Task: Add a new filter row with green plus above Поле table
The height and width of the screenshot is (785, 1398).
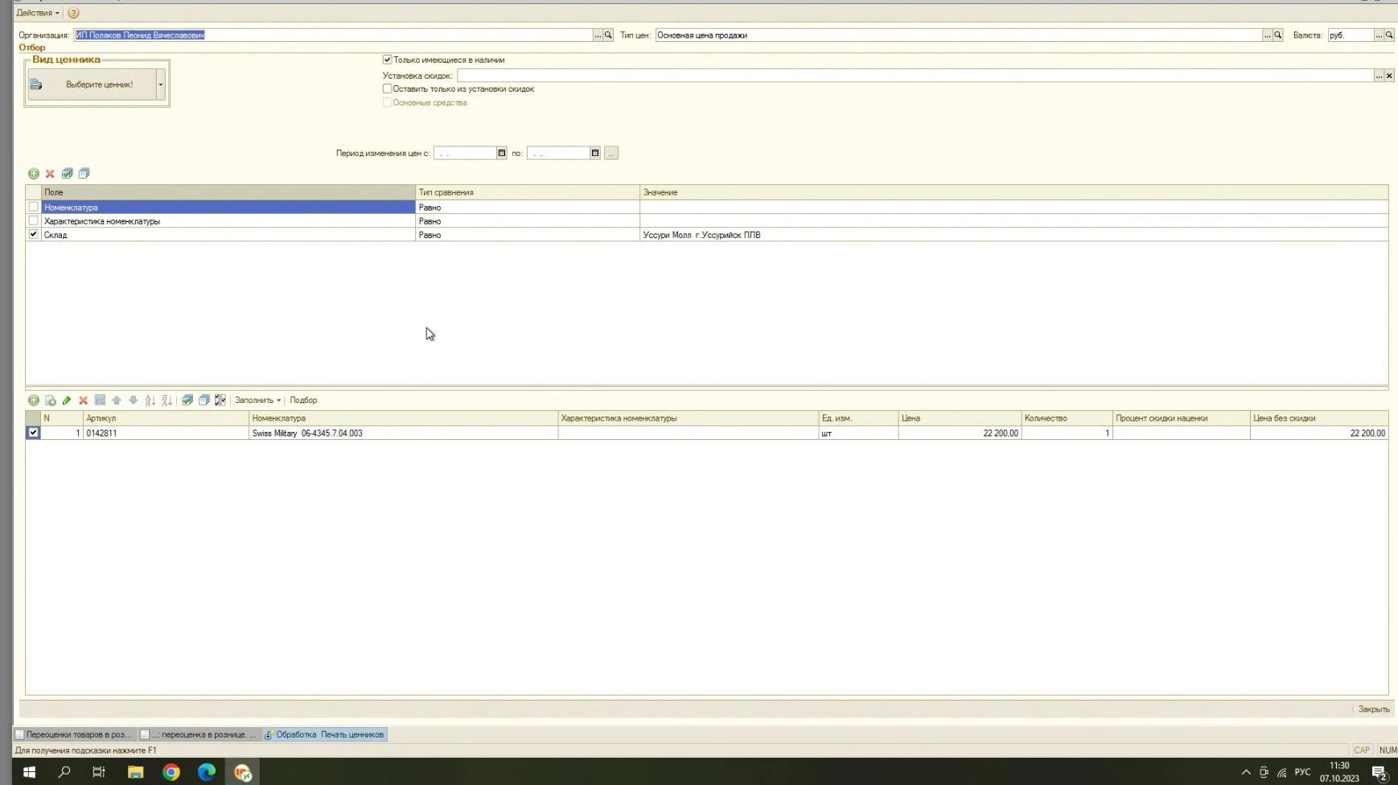Action: (33, 174)
